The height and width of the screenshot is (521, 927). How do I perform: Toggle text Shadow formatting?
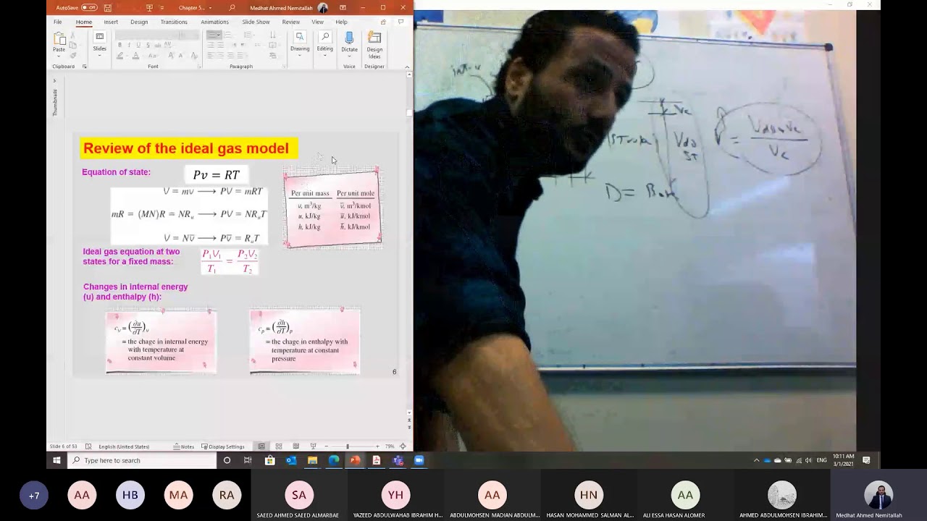(148, 45)
